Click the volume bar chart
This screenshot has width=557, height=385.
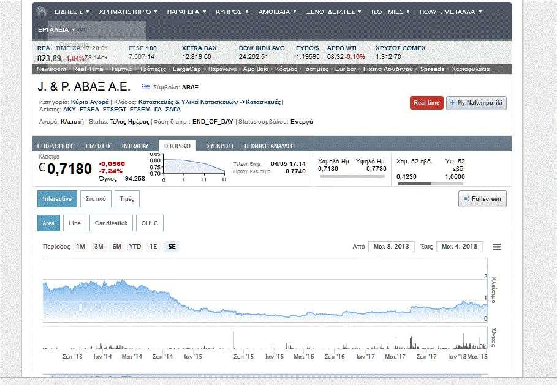tap(265, 338)
